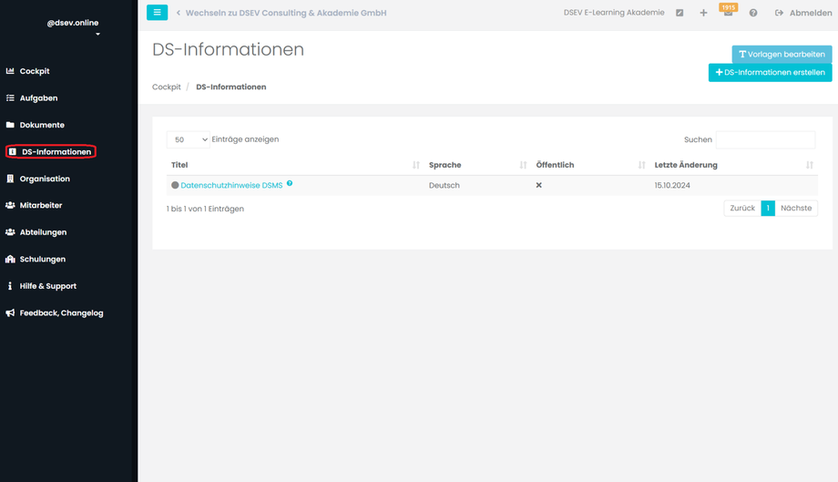Open Feedback, Changelog in the sidebar
The image size is (838, 482).
click(61, 313)
